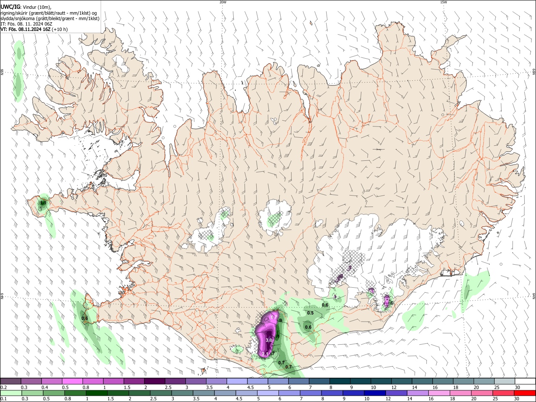Pick the lavender 4 swatch in upper legend

click(x=237, y=381)
